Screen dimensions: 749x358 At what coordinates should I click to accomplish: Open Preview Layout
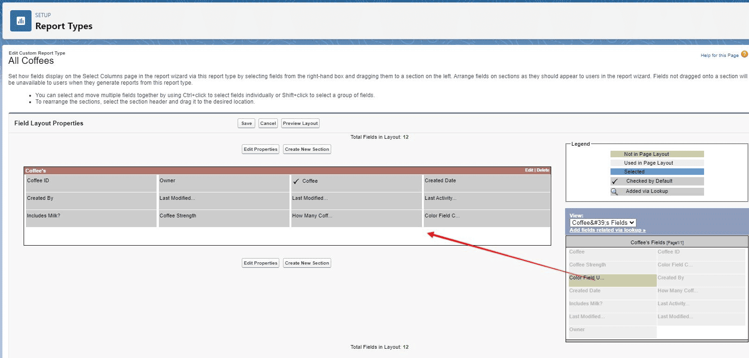click(x=300, y=123)
